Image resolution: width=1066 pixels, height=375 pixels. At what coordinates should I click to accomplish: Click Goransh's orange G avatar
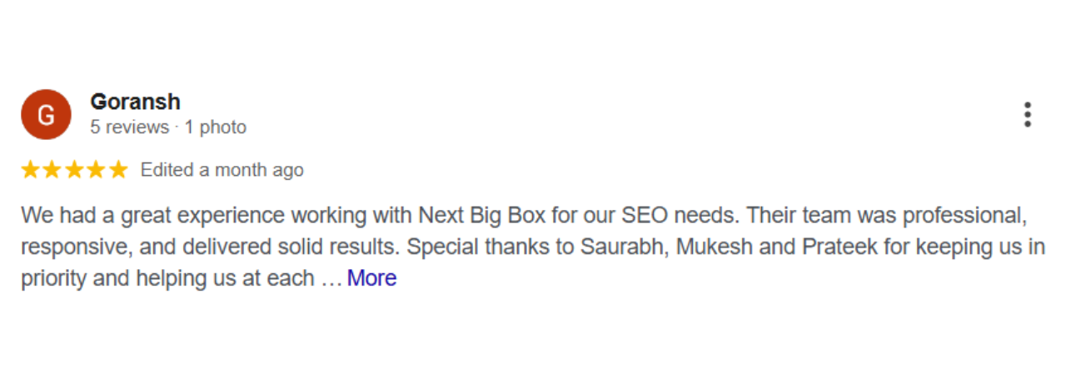pos(46,115)
